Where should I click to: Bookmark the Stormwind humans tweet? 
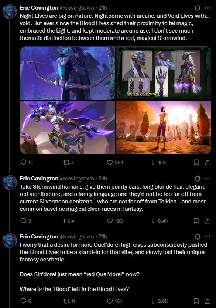point(196,221)
